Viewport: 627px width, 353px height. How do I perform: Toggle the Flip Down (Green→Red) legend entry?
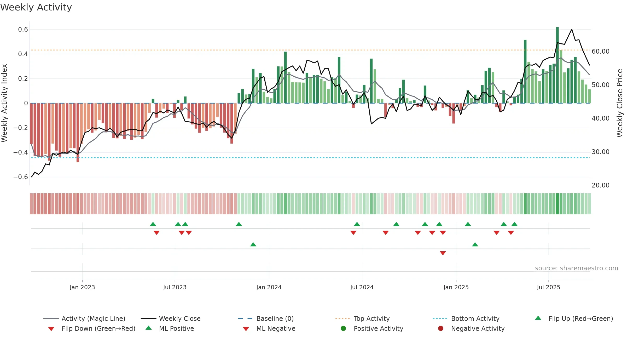(91, 328)
